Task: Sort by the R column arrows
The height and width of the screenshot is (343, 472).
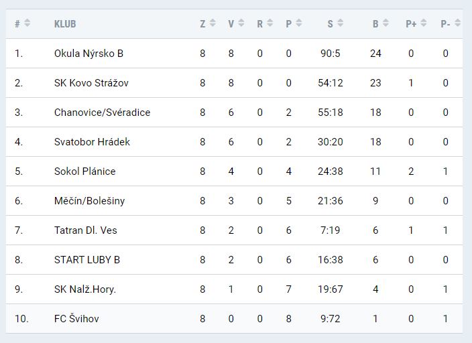Action: (x=270, y=23)
